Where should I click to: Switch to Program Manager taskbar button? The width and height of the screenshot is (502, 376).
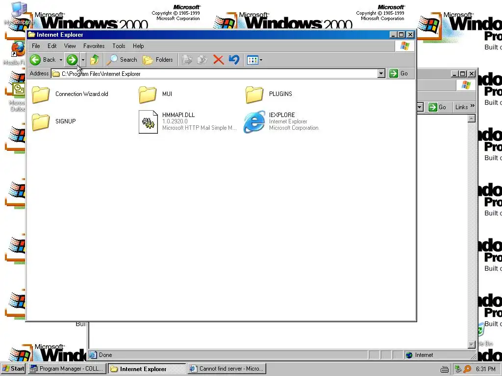click(67, 369)
